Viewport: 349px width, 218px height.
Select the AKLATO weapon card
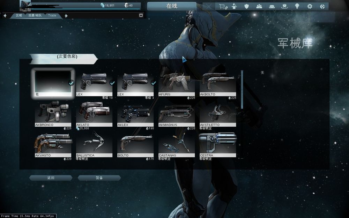pyautogui.click(x=94, y=114)
